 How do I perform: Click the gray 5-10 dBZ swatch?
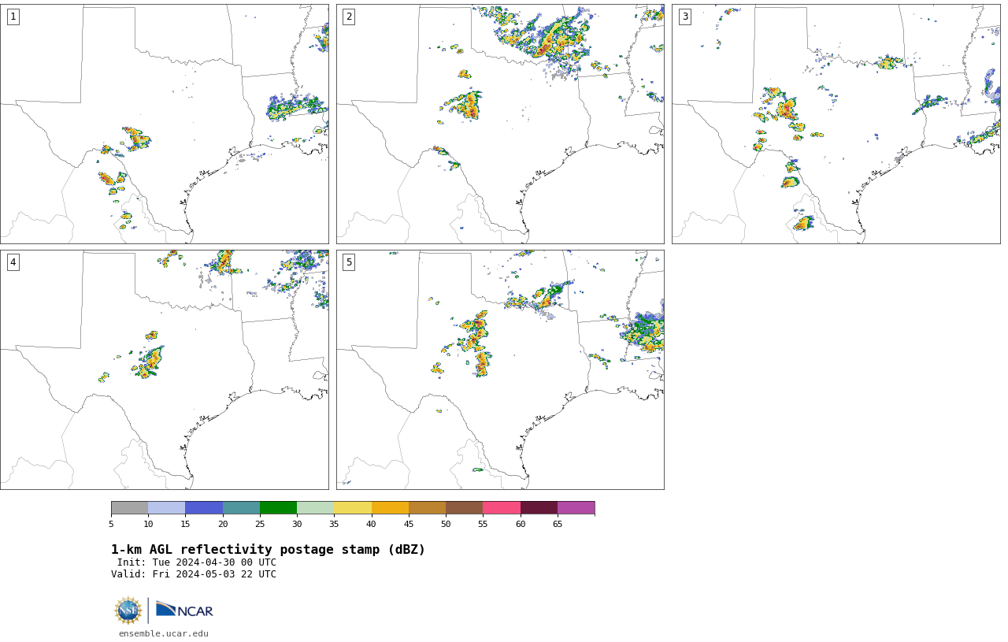[x=130, y=508]
